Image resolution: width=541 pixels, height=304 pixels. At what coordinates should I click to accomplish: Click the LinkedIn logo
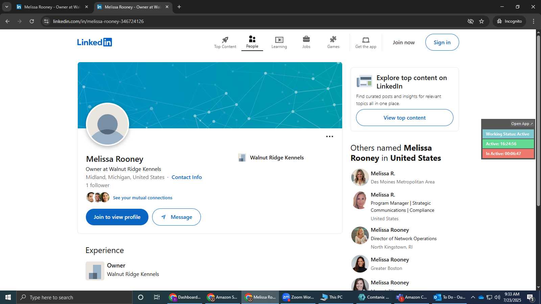94,42
